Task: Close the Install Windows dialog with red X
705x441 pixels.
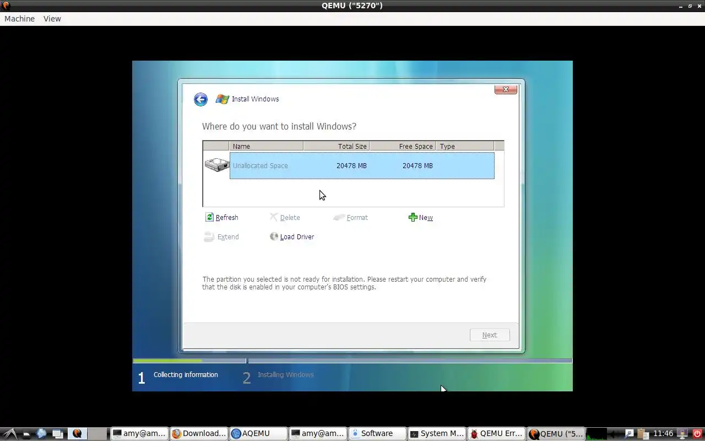Action: click(506, 89)
